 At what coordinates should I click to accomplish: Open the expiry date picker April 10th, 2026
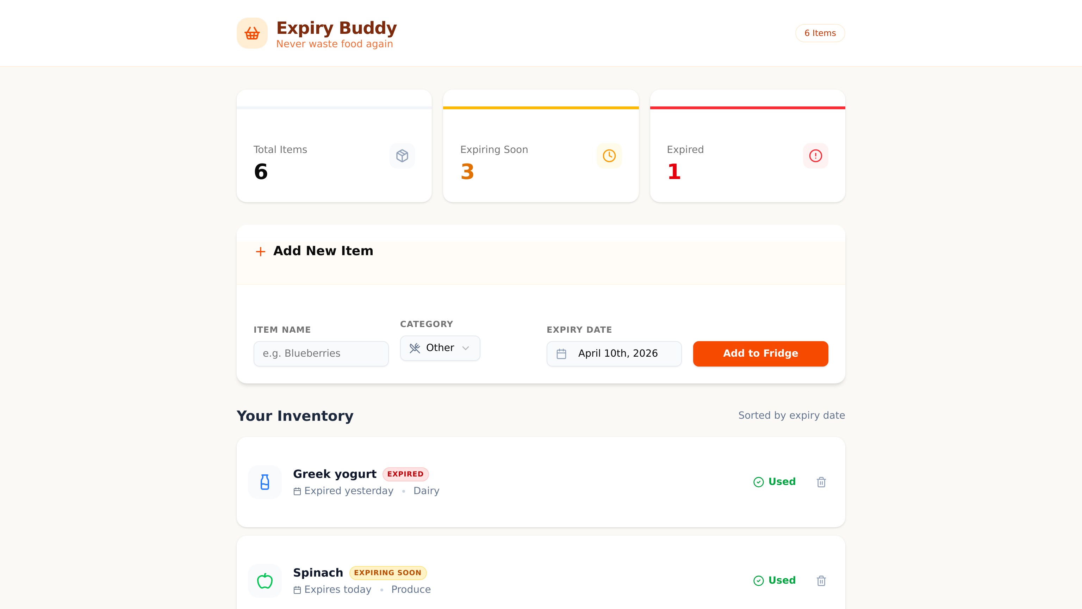[x=614, y=353]
